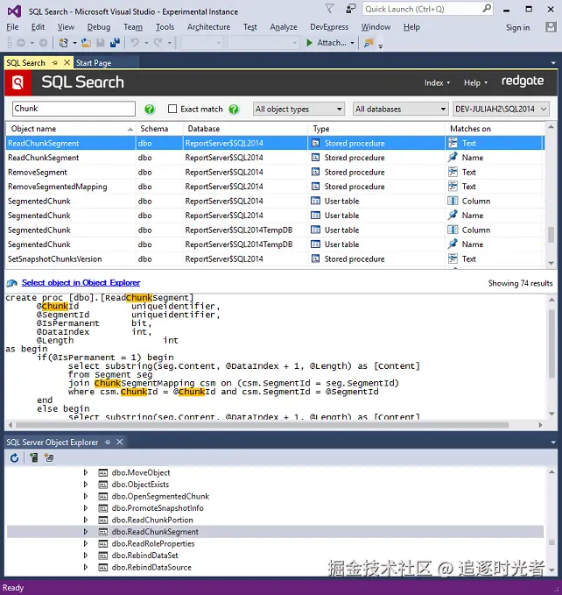Viewport: 562px width, 595px height.
Task: Click the help icon beside Exact match
Action: tap(234, 110)
